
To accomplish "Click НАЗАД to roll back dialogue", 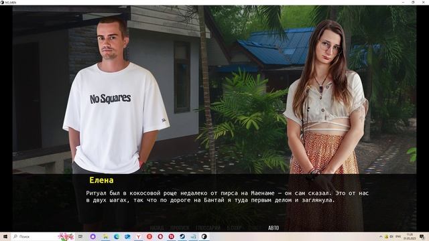I will (157, 228).
